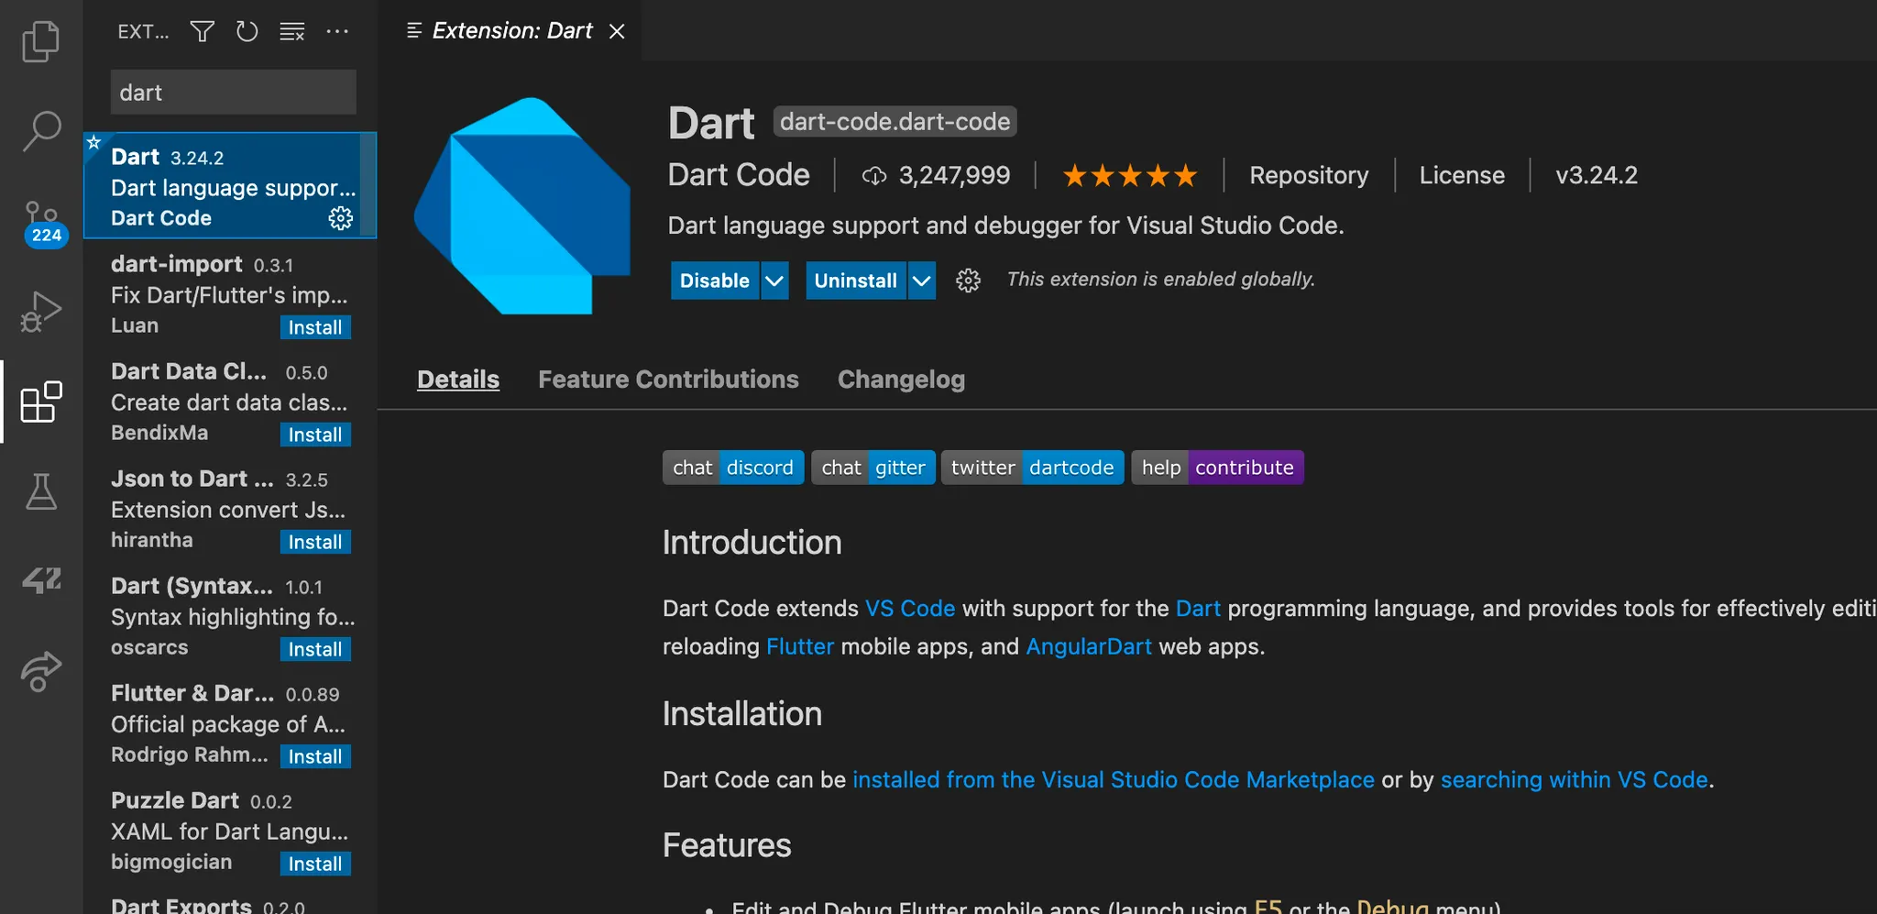Expand the Disable button dropdown arrow

point(774,281)
